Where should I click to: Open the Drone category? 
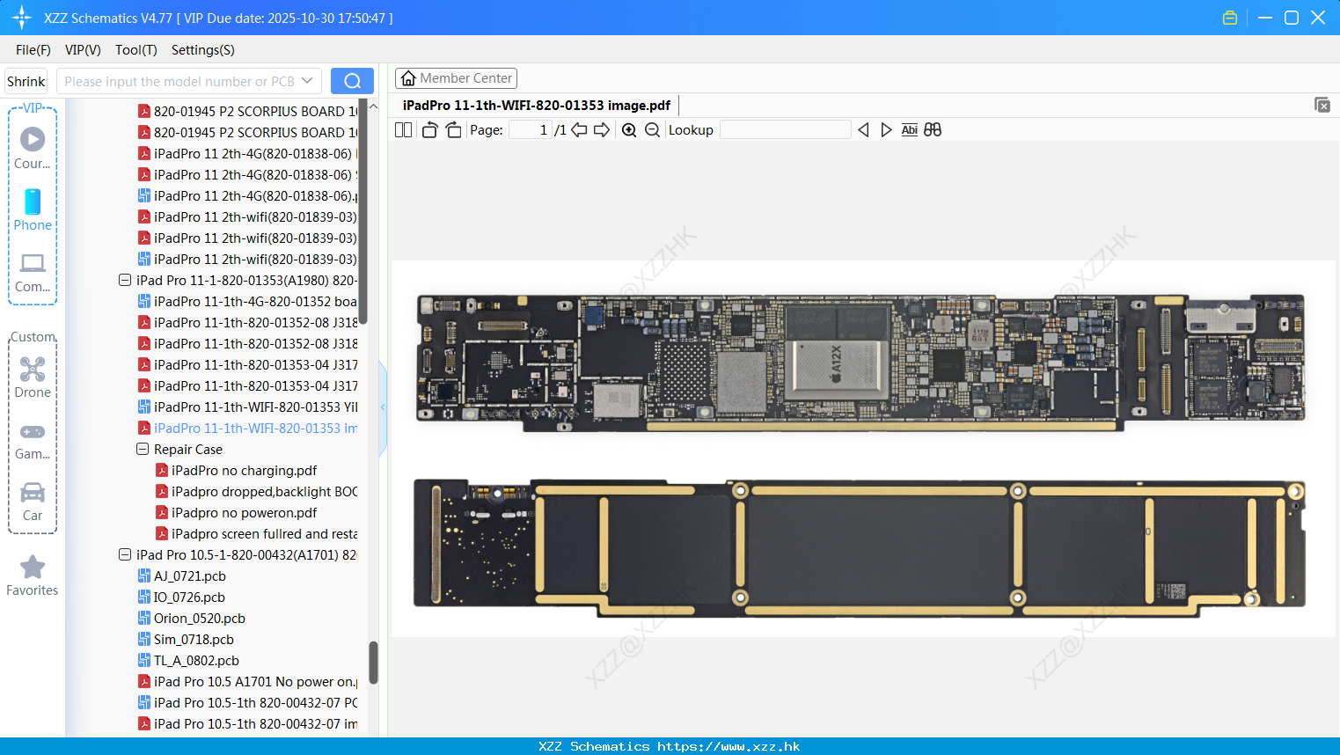[x=33, y=377]
